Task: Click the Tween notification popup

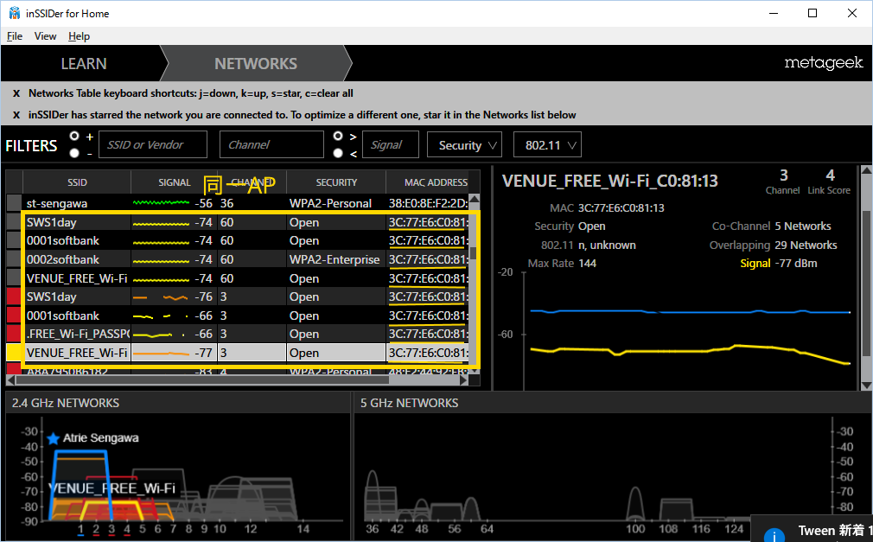Action: pyautogui.click(x=812, y=529)
